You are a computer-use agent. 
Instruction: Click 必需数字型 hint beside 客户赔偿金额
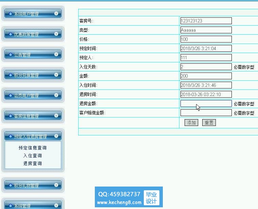[x=244, y=113]
